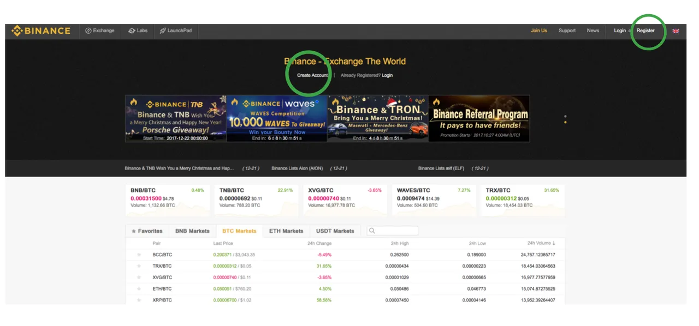The height and width of the screenshot is (326, 699).
Task: Click Login next to Already Registered
Action: [x=387, y=75]
